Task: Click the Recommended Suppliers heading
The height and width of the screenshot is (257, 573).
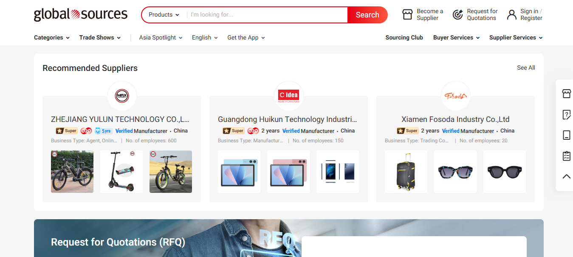Action: (x=90, y=68)
